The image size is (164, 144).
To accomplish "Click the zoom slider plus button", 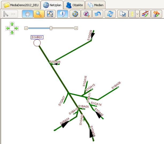I will [76, 28].
